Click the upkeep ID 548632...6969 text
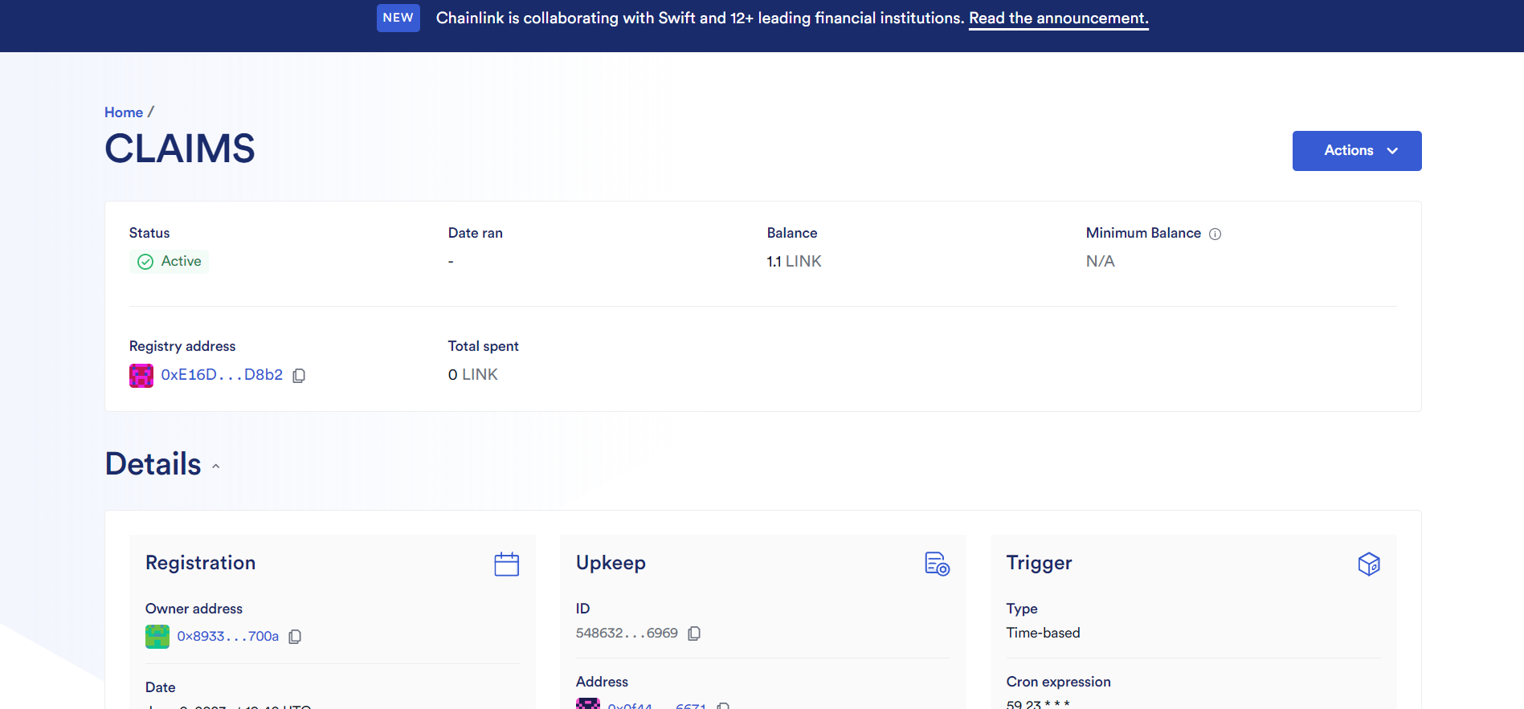Viewport: 1524px width, 709px height. point(627,634)
